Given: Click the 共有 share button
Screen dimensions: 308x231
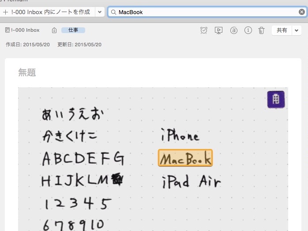Looking at the screenshot, I should [x=282, y=30].
